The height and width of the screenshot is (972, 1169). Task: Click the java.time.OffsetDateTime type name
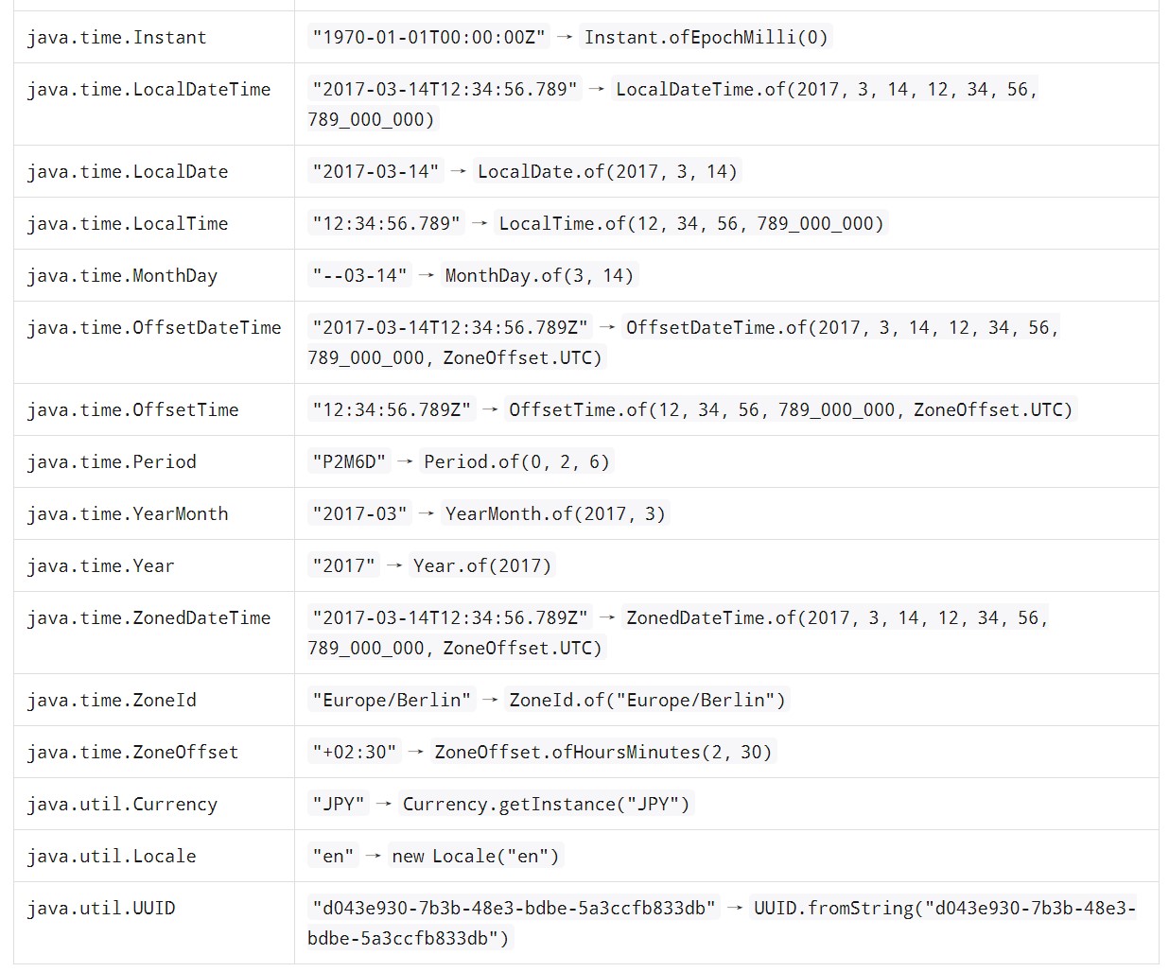point(154,328)
